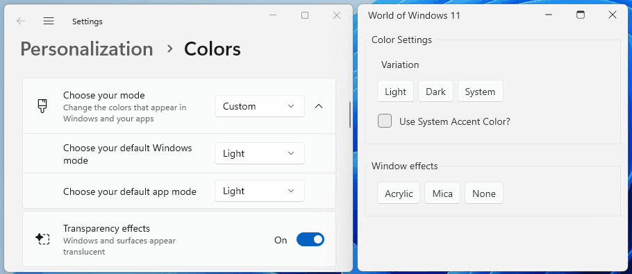This screenshot has width=632, height=274.
Task: Close the Settings window
Action: pyautogui.click(x=337, y=15)
